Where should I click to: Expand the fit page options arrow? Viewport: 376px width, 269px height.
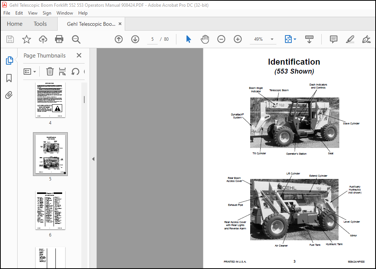pos(295,39)
